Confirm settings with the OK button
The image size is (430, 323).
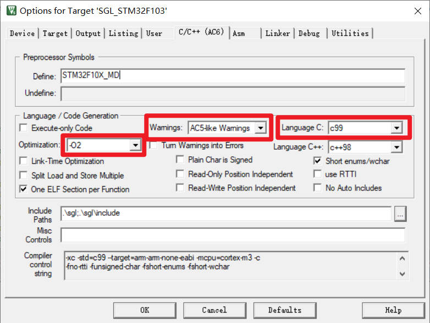click(x=145, y=310)
